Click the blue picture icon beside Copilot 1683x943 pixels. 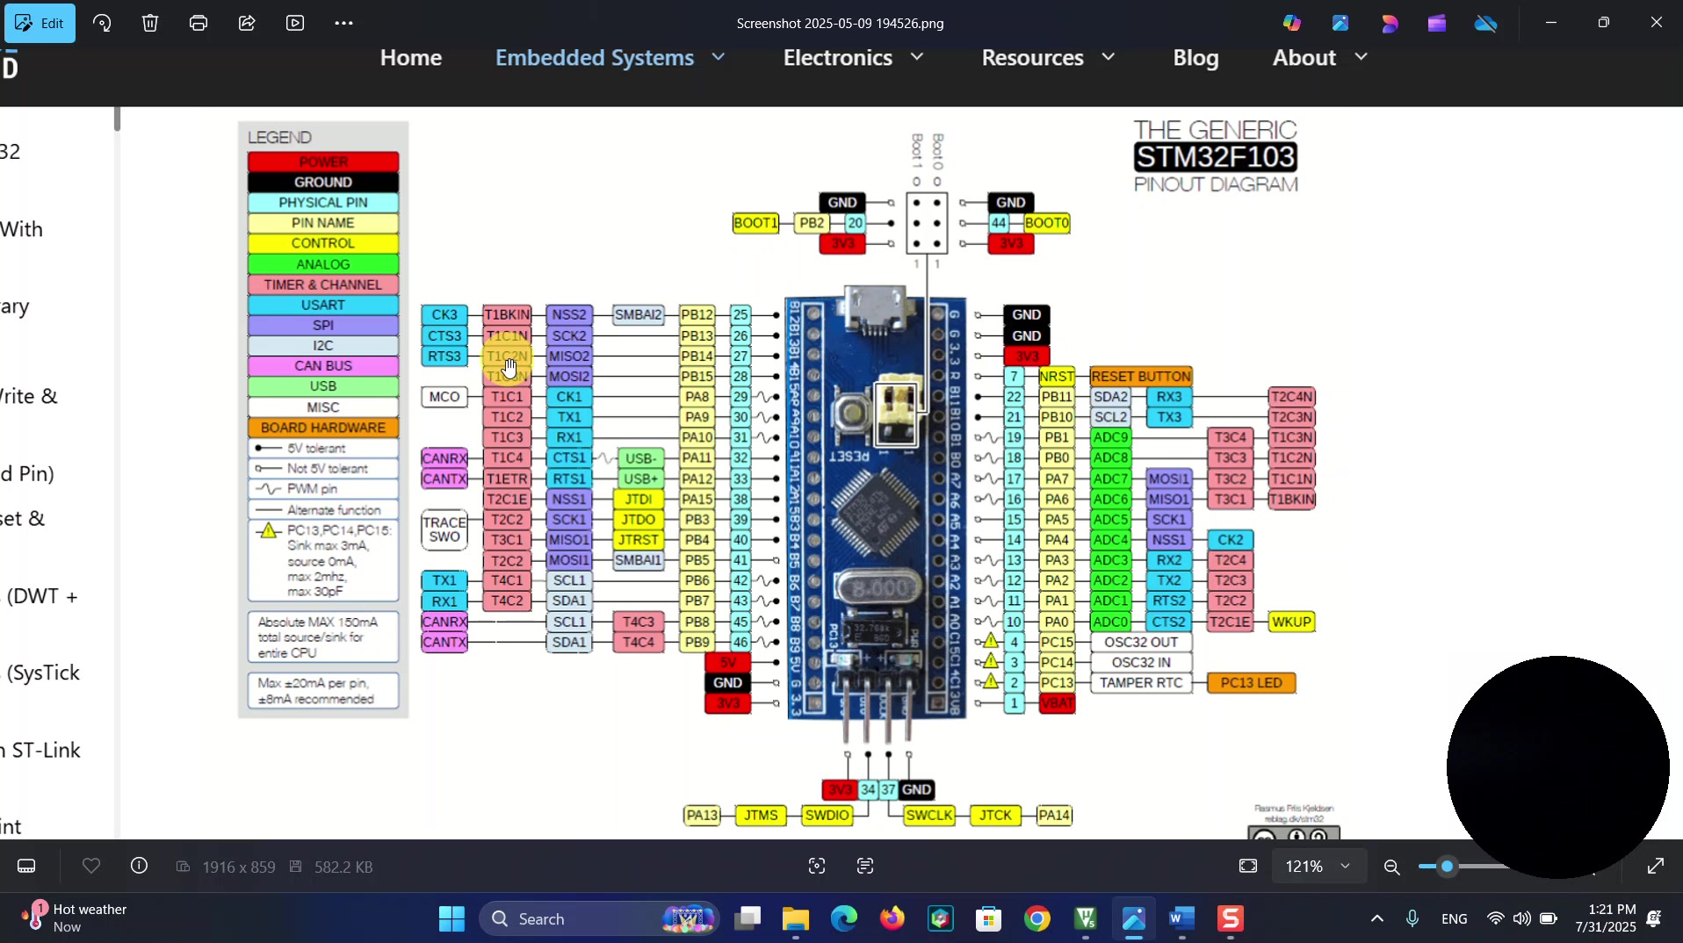point(1340,23)
